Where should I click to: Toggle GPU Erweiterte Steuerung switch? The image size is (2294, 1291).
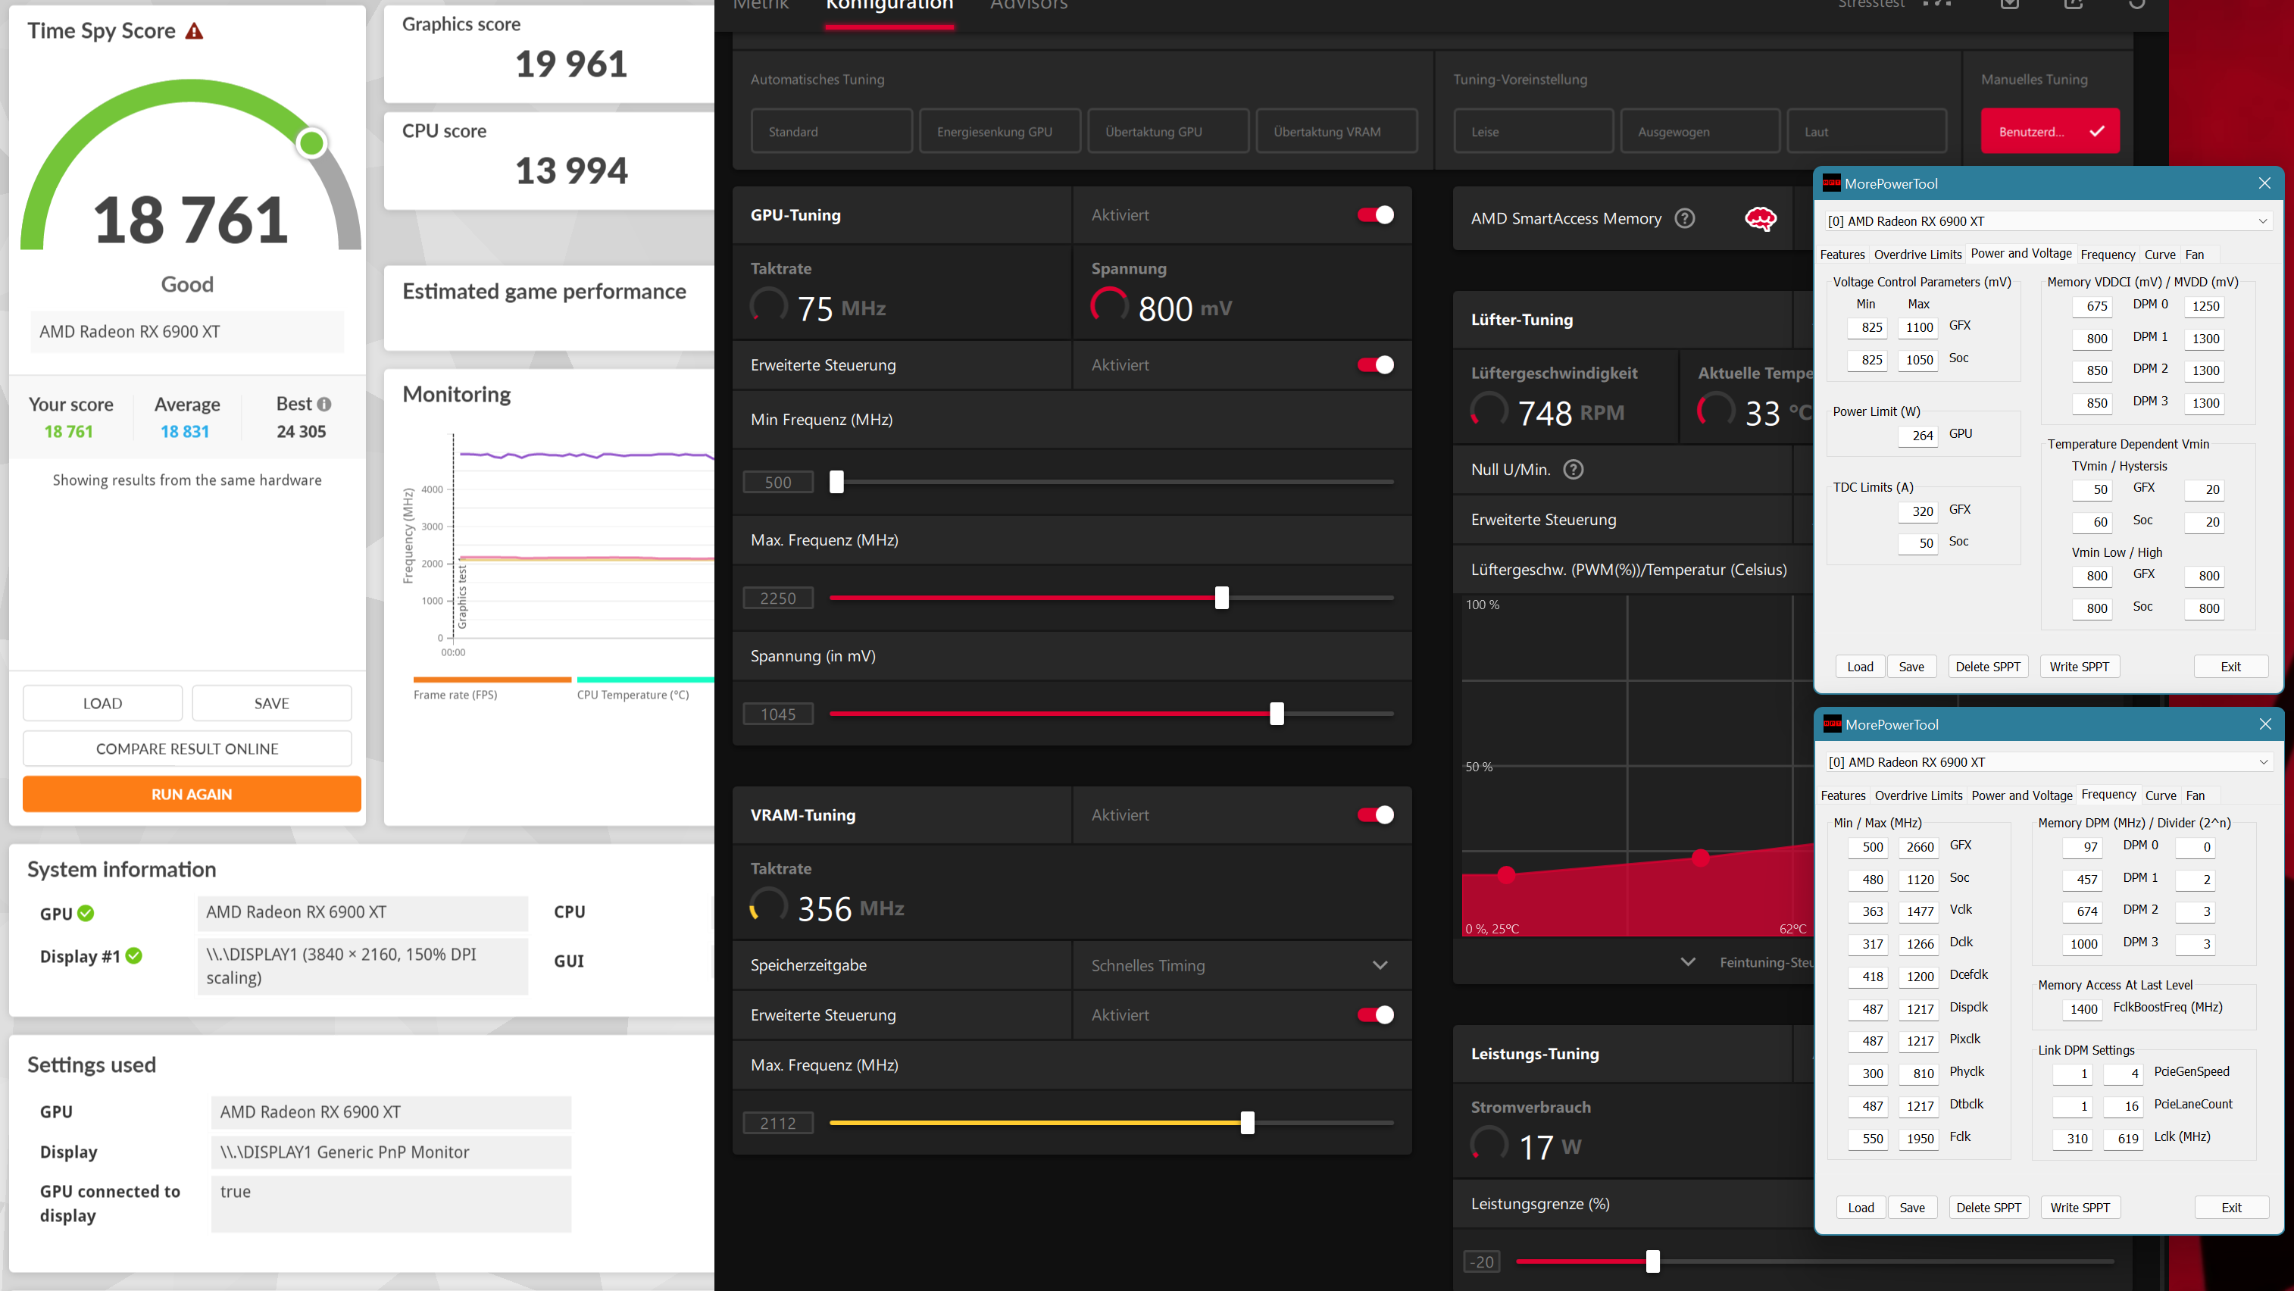pyautogui.click(x=1375, y=365)
